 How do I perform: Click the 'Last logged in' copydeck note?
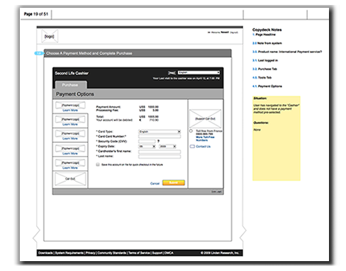pyautogui.click(x=268, y=60)
